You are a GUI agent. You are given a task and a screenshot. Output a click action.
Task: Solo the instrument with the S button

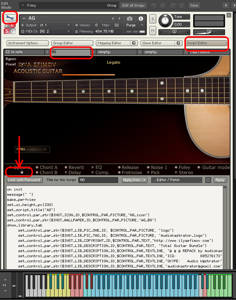153,19
